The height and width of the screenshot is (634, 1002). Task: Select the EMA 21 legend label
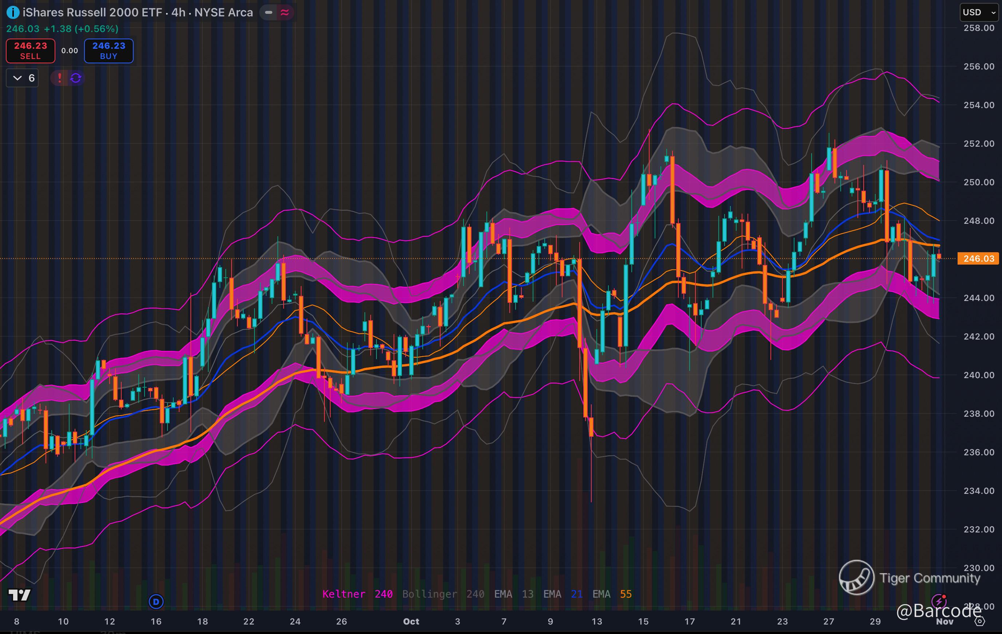click(x=563, y=594)
